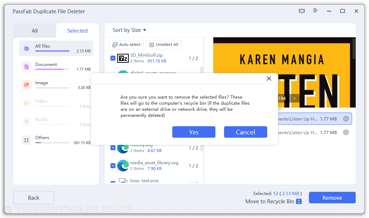
Task: Select the All files category
Action: coord(56,48)
